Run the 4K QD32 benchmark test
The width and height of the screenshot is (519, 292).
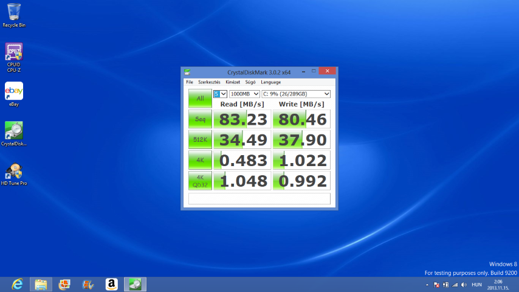[x=200, y=181]
